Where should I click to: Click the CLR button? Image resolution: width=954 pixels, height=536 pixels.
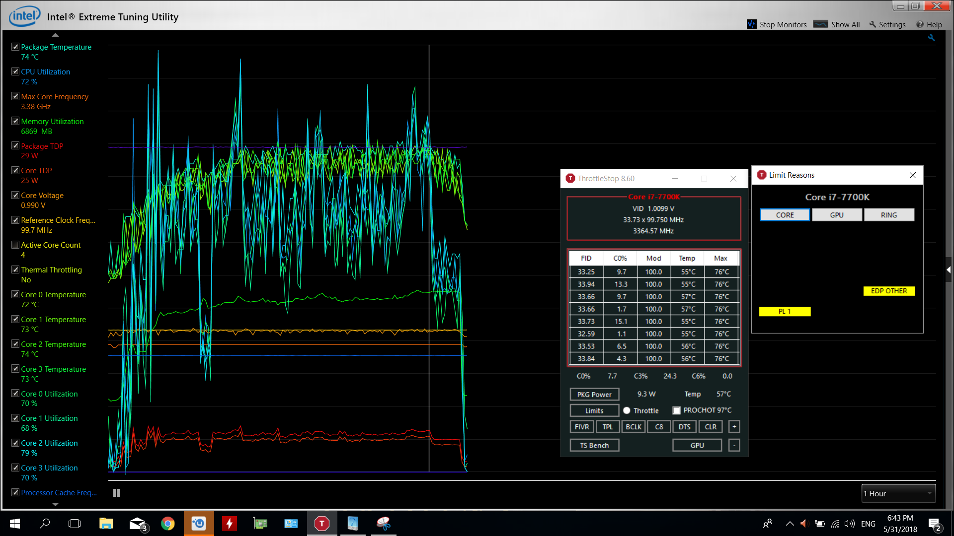pyautogui.click(x=711, y=427)
